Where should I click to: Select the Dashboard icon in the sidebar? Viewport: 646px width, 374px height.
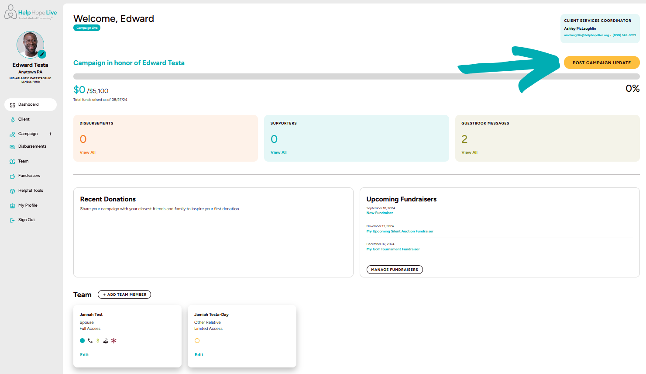click(12, 104)
